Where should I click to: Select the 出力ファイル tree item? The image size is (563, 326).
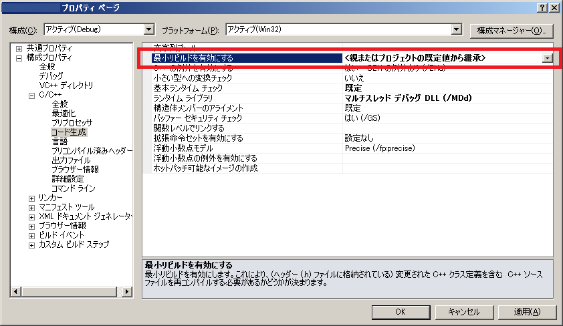(x=71, y=160)
